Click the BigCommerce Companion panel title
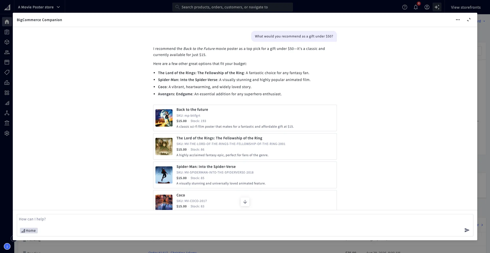The image size is (490, 253). [x=39, y=20]
